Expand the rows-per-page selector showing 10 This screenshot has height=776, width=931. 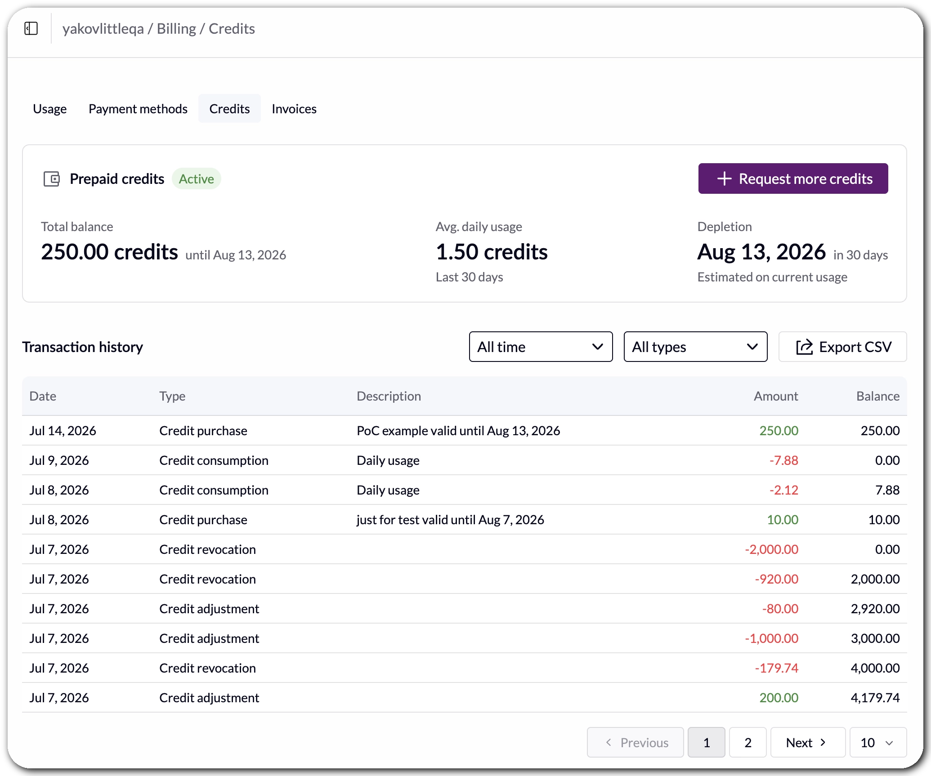(x=878, y=742)
